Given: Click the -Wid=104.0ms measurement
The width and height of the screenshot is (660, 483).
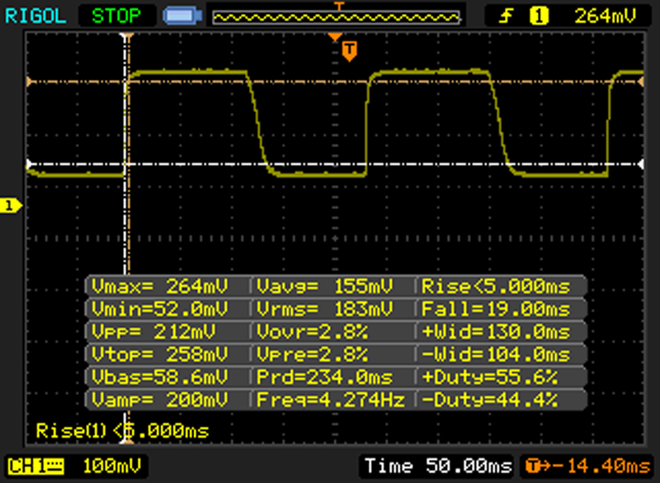Looking at the screenshot, I should point(496,354).
